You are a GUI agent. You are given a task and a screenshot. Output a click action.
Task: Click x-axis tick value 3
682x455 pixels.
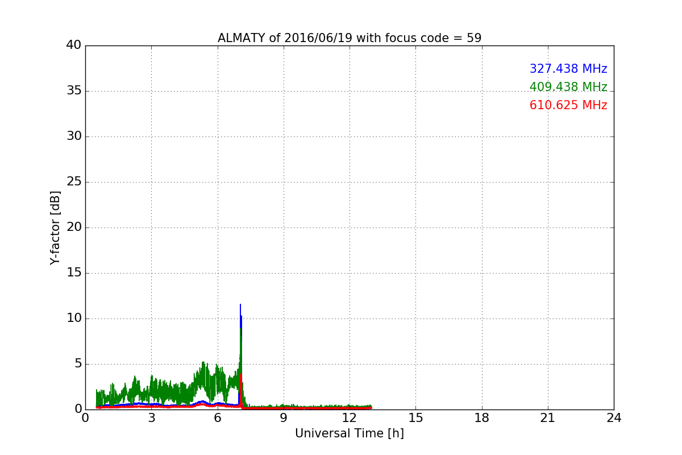pyautogui.click(x=151, y=418)
